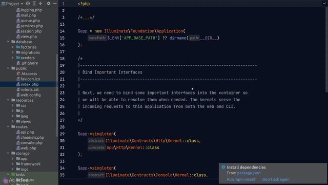Click Don't ask again link

[x=276, y=179]
